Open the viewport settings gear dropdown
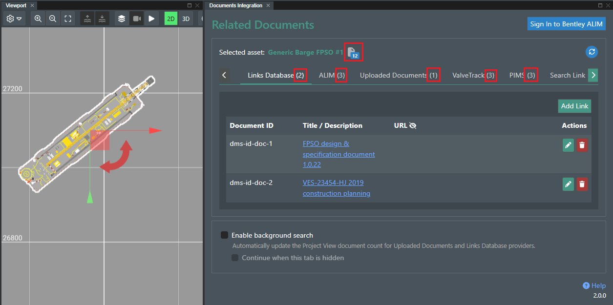The height and width of the screenshot is (305, 613). click(x=13, y=18)
